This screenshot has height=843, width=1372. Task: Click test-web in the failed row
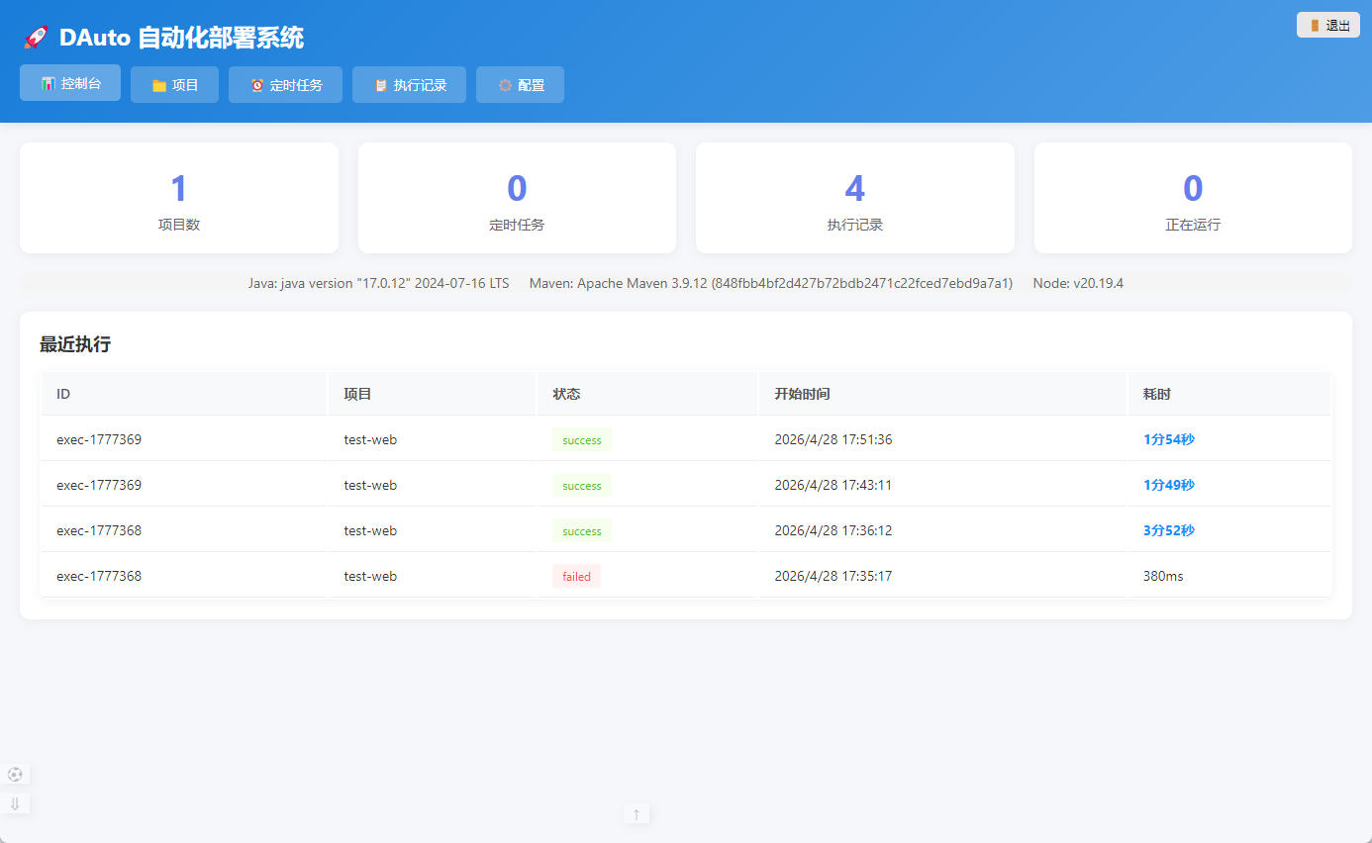[x=370, y=576]
